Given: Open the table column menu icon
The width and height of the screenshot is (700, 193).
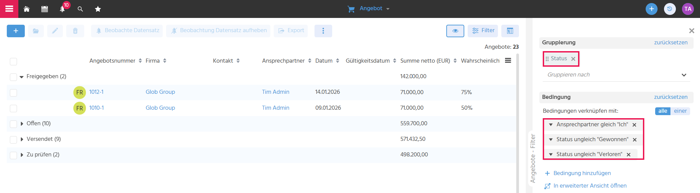Looking at the screenshot, I should coord(508,61).
